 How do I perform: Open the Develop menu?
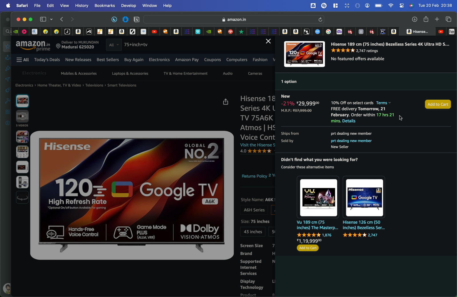tap(129, 5)
